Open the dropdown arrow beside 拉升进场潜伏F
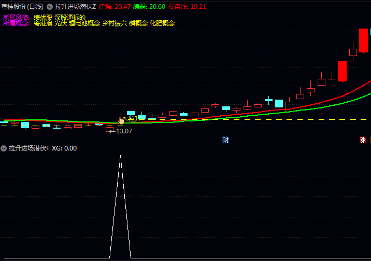Viewport: 371px width, 261px height. 4,148
